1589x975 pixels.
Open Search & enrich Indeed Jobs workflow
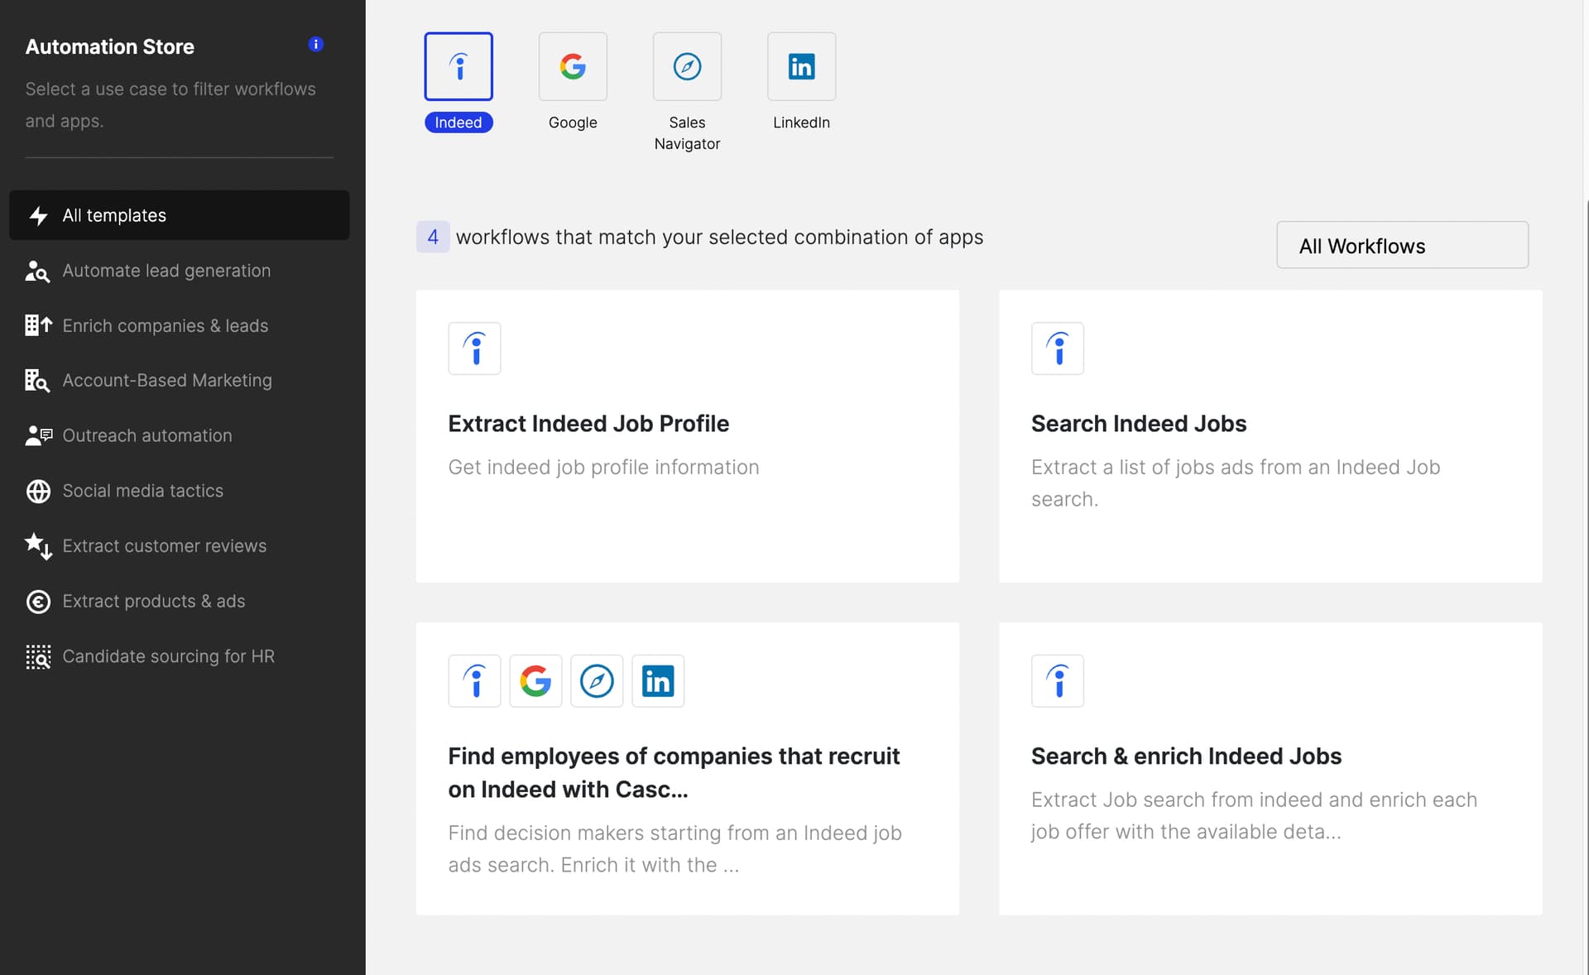tap(1270, 768)
